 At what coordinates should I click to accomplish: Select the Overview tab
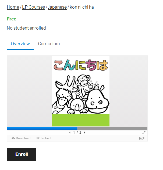pos(20,44)
